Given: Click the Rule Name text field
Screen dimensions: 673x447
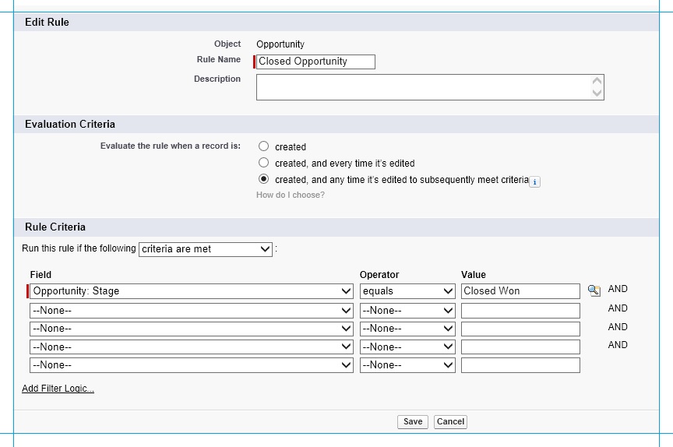Looking at the screenshot, I should point(315,62).
